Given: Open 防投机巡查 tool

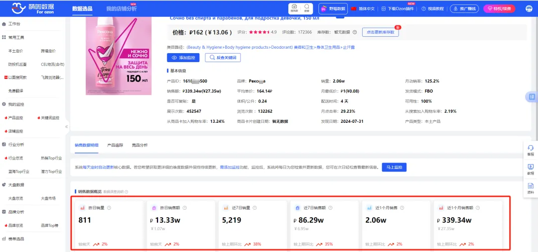Looking at the screenshot, I should [x=17, y=64].
